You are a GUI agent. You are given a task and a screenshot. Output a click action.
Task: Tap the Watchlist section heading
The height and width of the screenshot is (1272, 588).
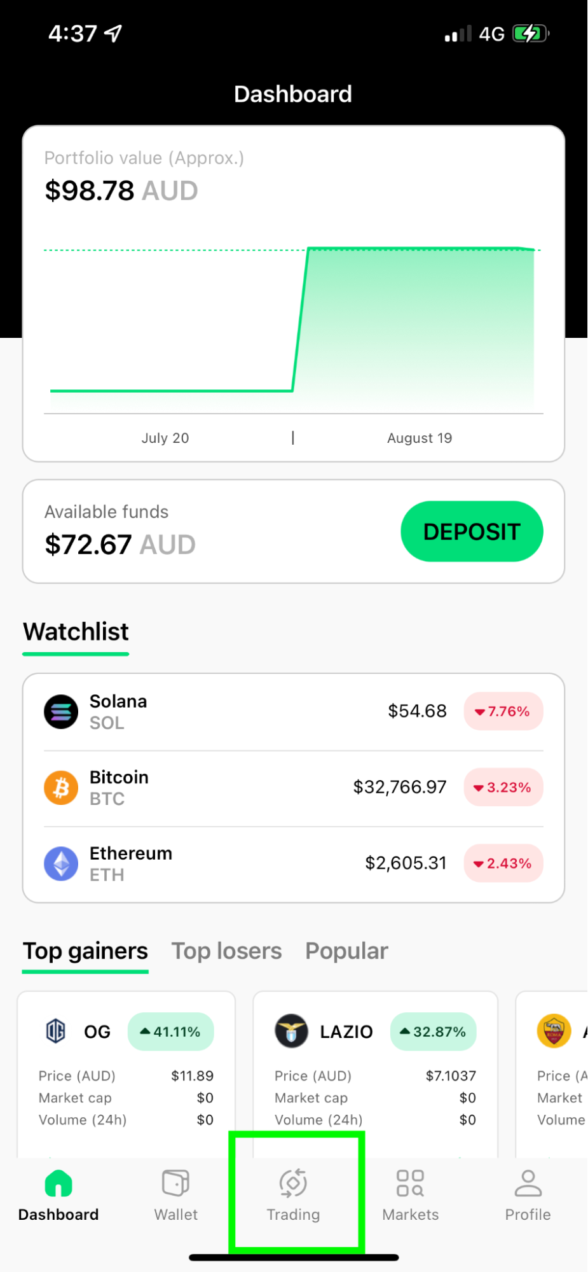[x=76, y=632]
